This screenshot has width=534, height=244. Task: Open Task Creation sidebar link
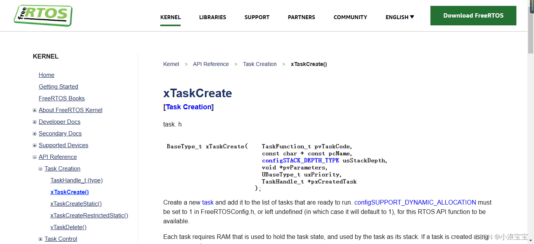[63, 169]
